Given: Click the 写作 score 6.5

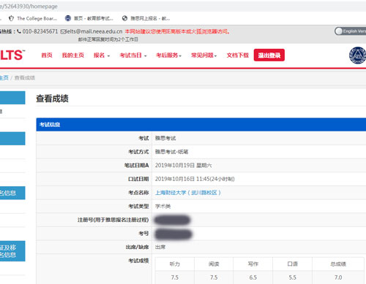Looking at the screenshot, I should [253, 277].
